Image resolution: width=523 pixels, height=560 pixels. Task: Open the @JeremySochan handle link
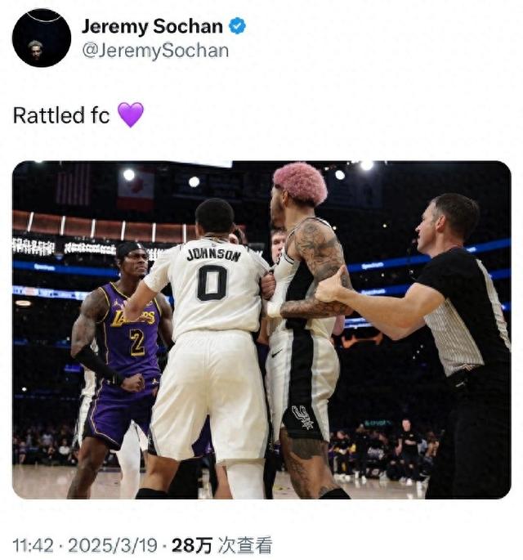pyautogui.click(x=155, y=51)
